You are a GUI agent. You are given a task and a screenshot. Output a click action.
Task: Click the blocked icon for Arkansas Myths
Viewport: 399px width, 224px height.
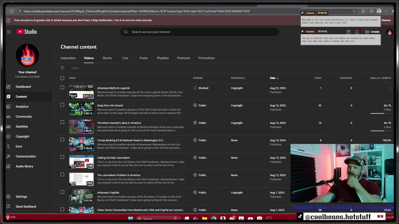195,88
